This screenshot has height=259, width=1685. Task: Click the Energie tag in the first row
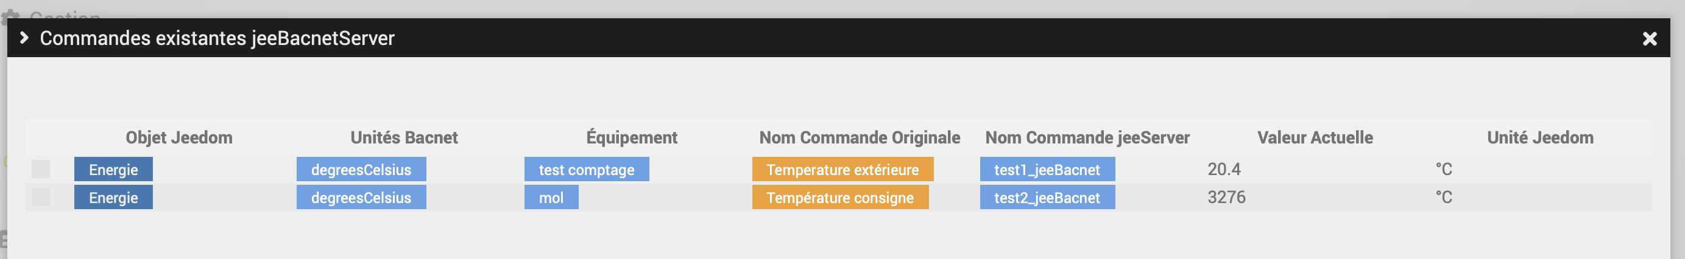coord(113,170)
